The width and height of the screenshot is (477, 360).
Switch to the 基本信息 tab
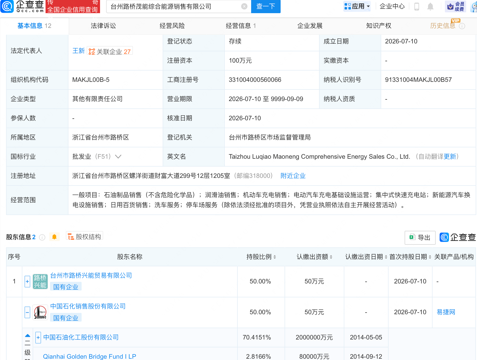point(34,26)
